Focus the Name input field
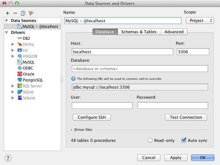The width and height of the screenshot is (220, 165). tap(123, 21)
